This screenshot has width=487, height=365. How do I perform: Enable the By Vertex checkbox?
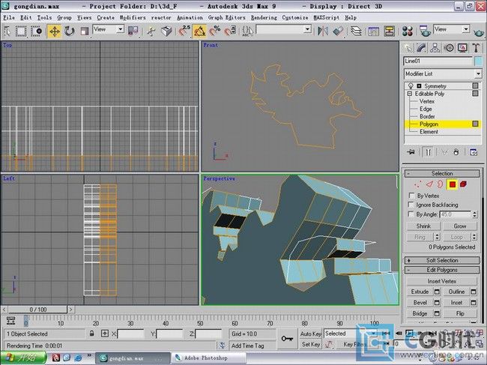coord(411,196)
